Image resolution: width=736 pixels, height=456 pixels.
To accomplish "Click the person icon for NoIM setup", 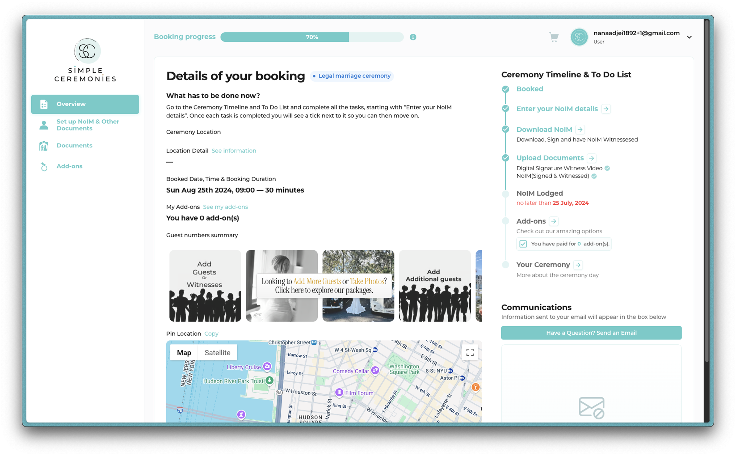I will coord(44,125).
